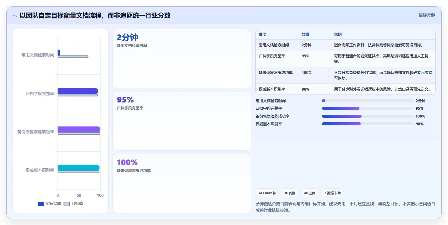Click 常用文档检索时间 caption in first KPI card
Image resolution: width=448 pixels, height=225 pixels.
132,45
